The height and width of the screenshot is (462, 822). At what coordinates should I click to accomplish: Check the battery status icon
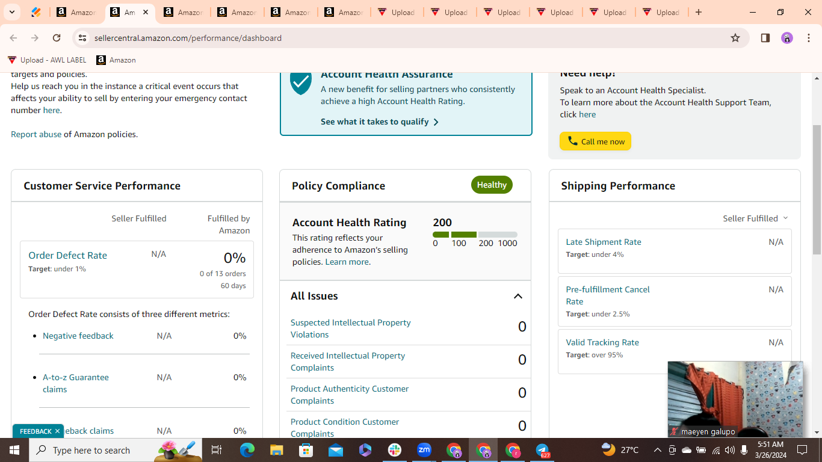click(x=701, y=450)
